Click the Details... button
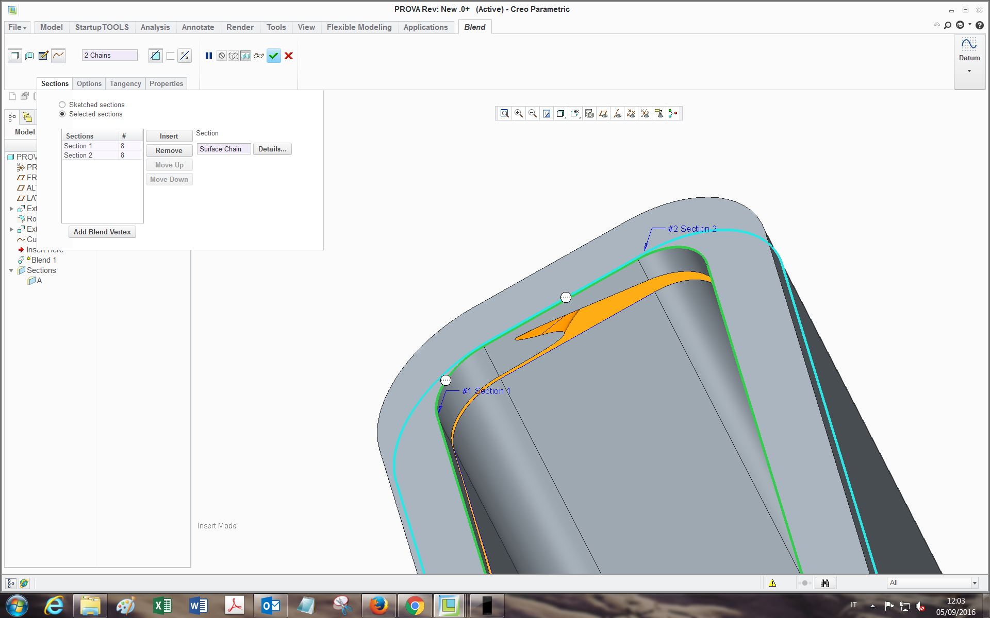Viewport: 990px width, 618px height. [x=272, y=149]
